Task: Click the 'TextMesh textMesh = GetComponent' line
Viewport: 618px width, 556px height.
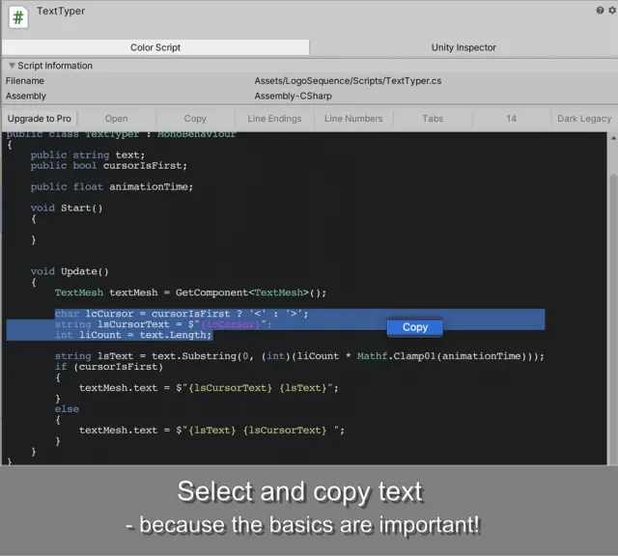Action: coord(190,292)
